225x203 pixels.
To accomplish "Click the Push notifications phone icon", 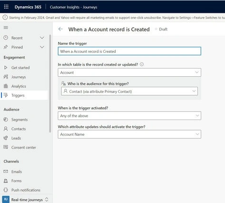I will click(6, 190).
